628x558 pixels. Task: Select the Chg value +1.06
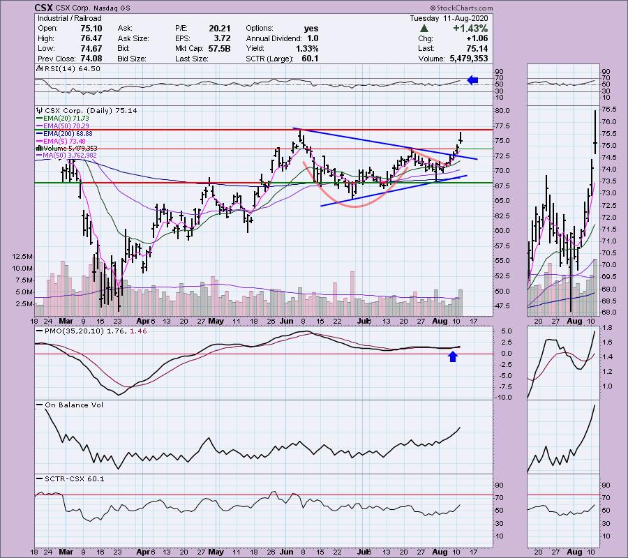click(477, 38)
